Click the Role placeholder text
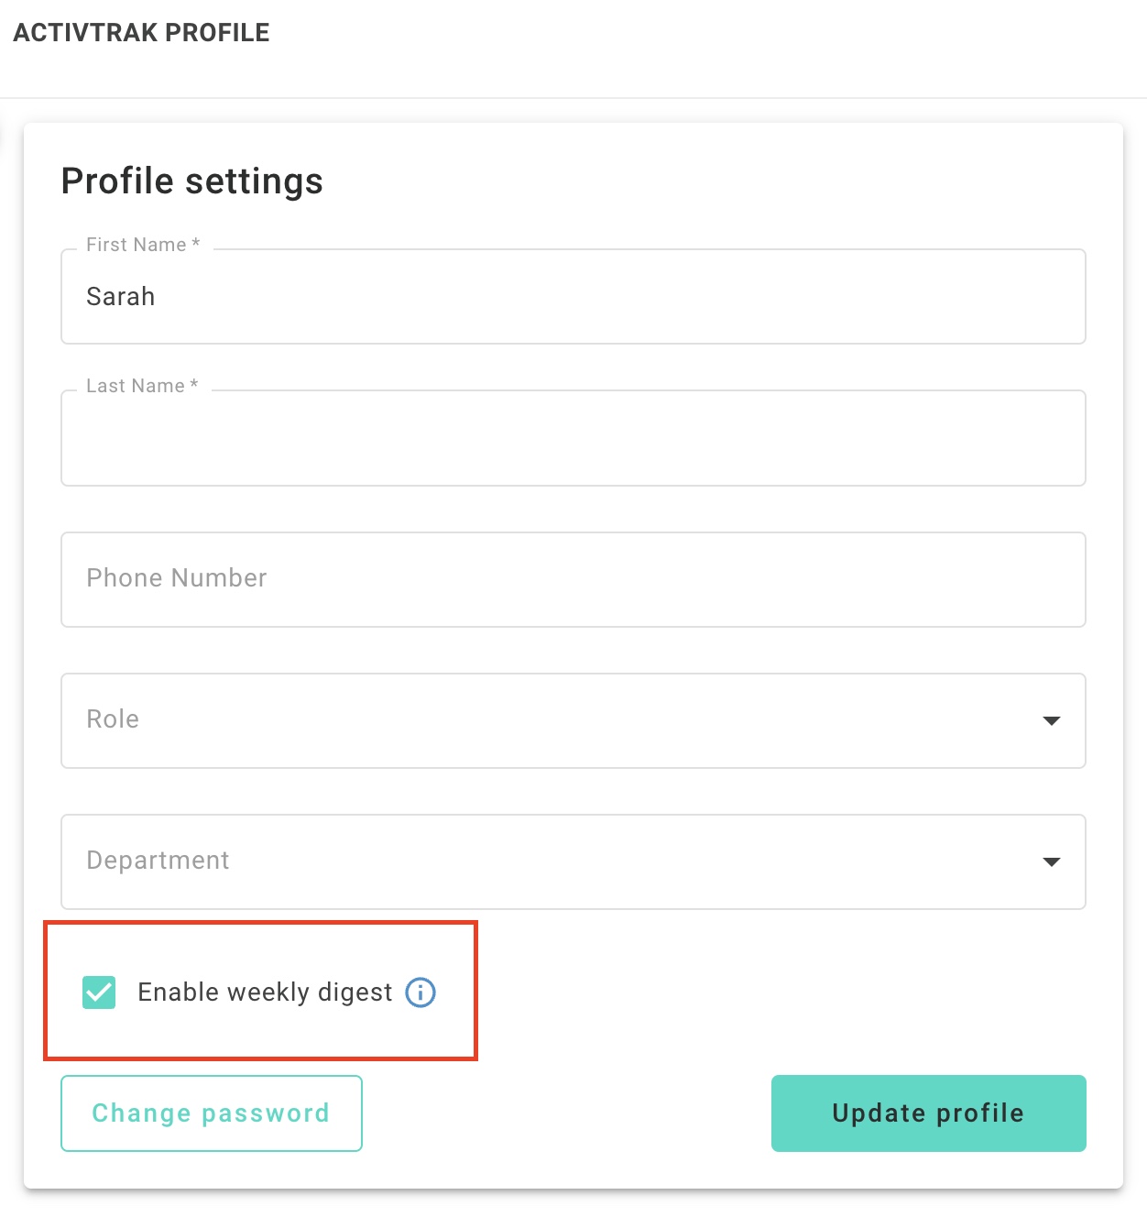This screenshot has height=1217, width=1147. point(113,719)
